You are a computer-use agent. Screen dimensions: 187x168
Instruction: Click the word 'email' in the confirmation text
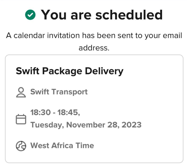172,36
